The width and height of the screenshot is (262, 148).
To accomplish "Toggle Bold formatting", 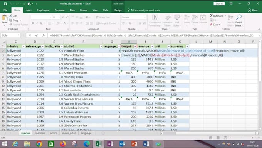I will click(x=33, y=23).
